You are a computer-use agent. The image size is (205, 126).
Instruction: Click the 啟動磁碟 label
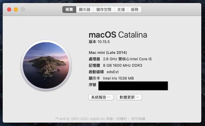coord(96,72)
